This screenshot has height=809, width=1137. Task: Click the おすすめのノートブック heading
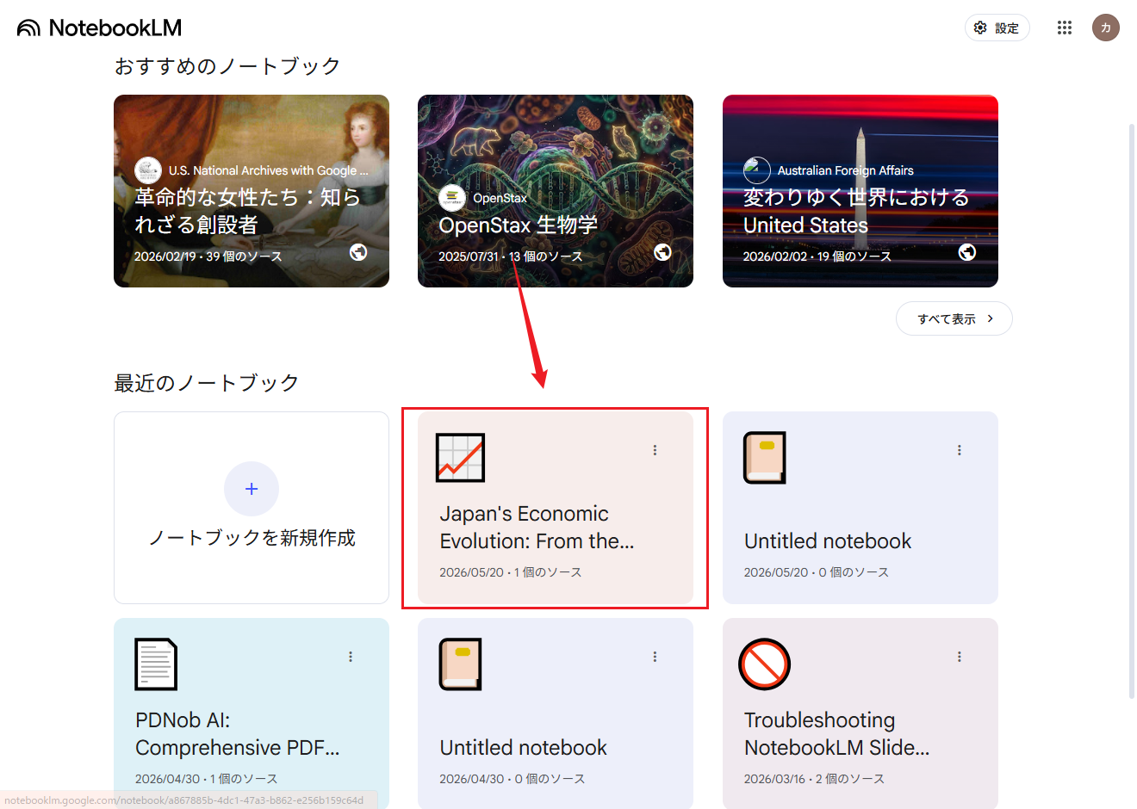[227, 66]
